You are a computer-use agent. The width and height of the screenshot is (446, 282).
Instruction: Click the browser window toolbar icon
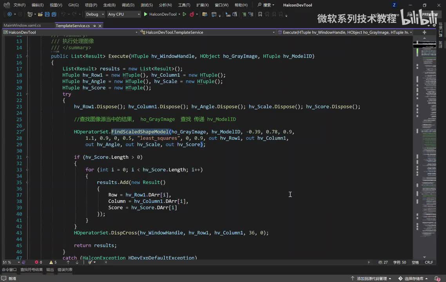(214, 14)
